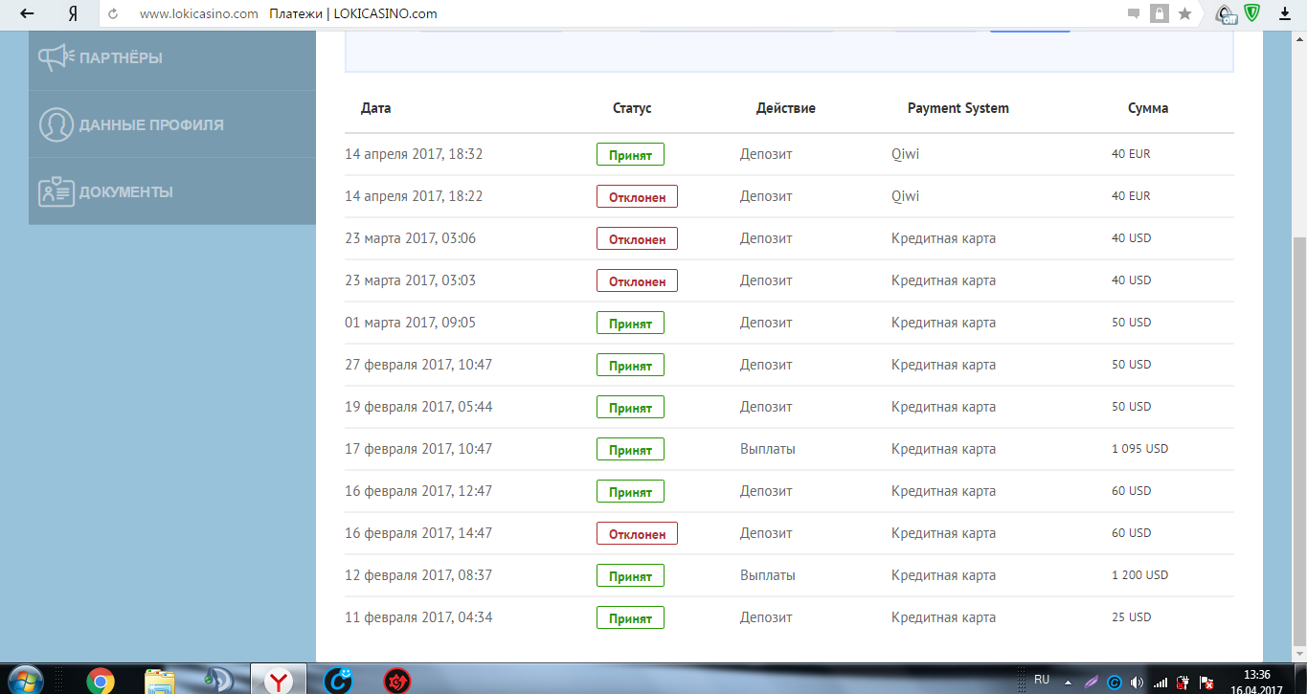The height and width of the screenshot is (694, 1307).
Task: Click Депозит in the 11 февраля row
Action: coord(766,617)
